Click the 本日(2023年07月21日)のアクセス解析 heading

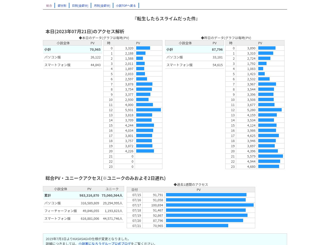[x=85, y=31]
